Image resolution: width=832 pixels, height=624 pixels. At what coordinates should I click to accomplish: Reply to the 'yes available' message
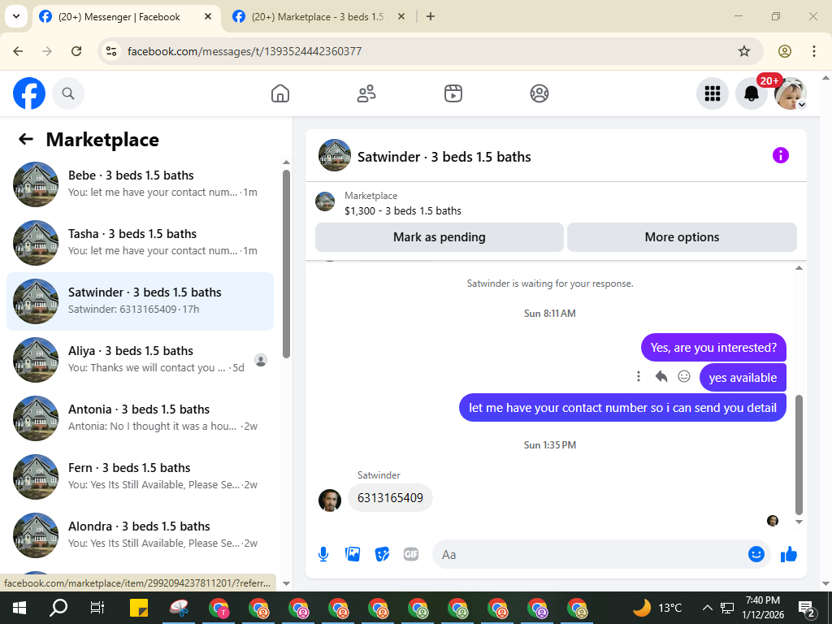point(661,377)
